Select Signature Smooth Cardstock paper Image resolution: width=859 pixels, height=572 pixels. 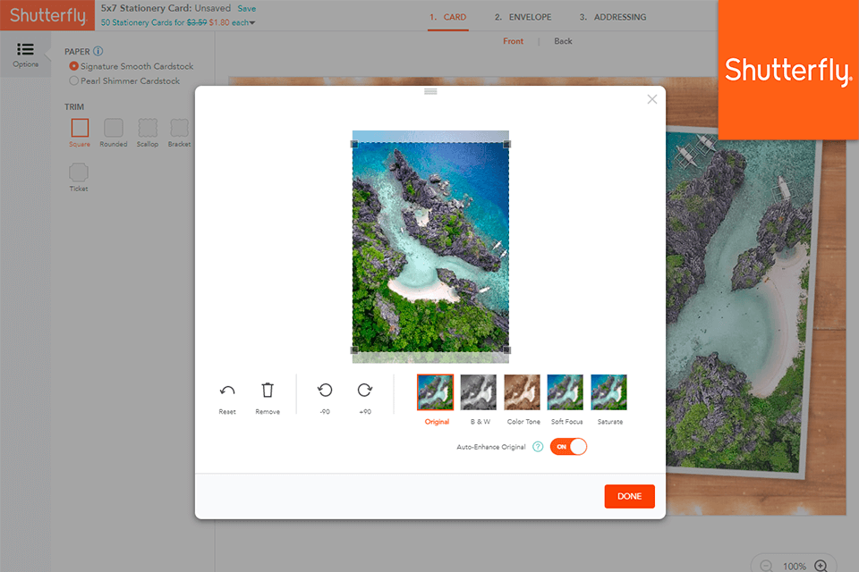[x=72, y=68]
